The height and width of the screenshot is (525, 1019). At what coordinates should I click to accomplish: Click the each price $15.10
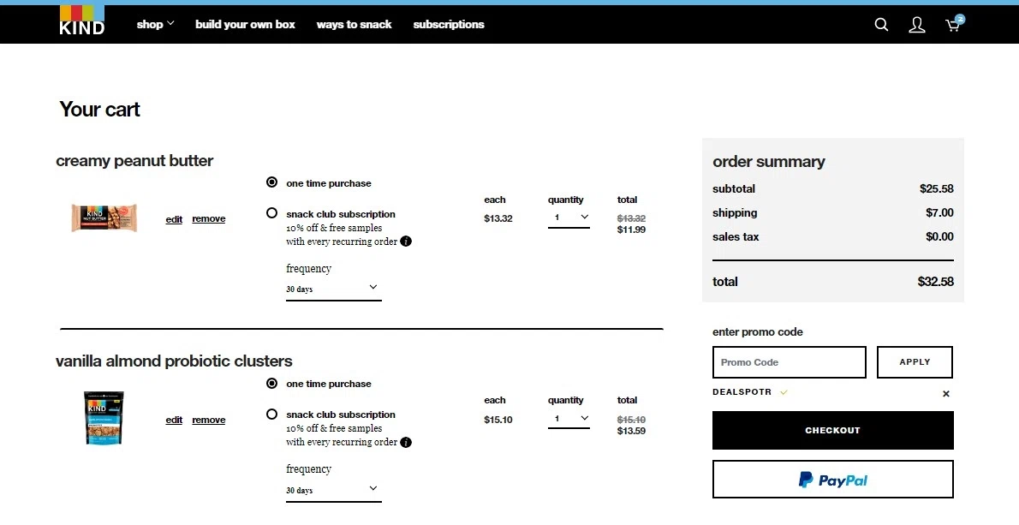[498, 420]
